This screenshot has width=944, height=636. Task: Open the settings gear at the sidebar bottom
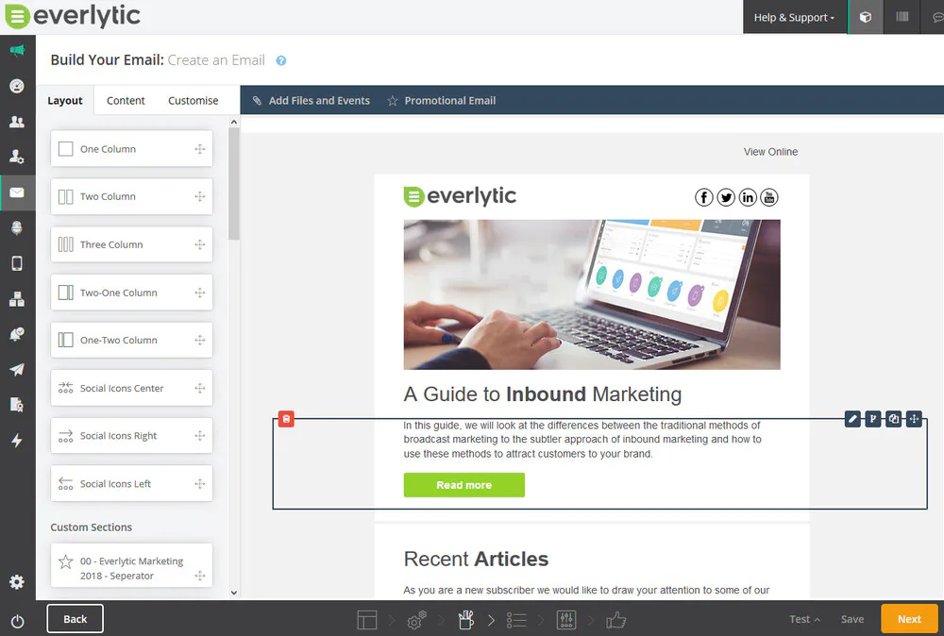(x=16, y=582)
